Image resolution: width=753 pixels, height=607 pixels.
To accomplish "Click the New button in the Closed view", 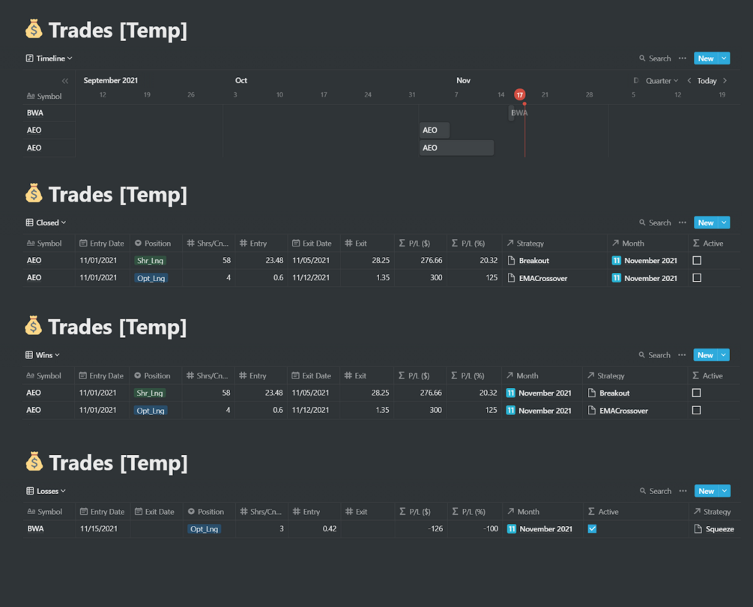I will [x=705, y=223].
